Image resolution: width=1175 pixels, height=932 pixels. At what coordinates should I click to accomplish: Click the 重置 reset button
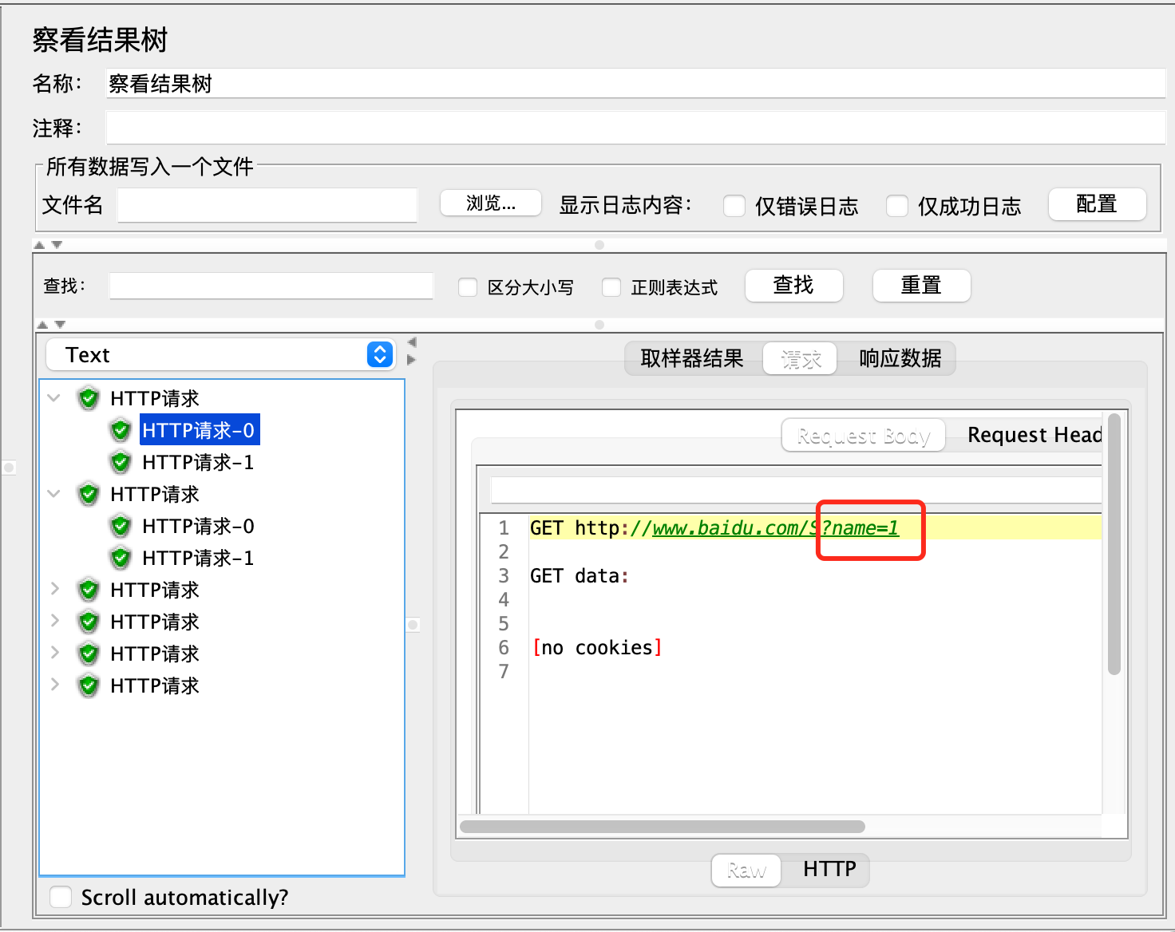tap(921, 285)
